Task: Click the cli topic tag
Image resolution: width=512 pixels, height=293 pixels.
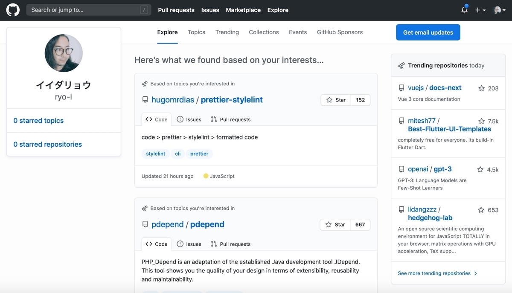Action: 178,154
